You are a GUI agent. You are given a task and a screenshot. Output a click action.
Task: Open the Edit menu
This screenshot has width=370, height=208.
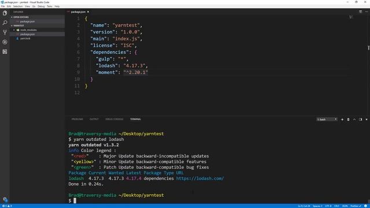click(x=9, y=6)
